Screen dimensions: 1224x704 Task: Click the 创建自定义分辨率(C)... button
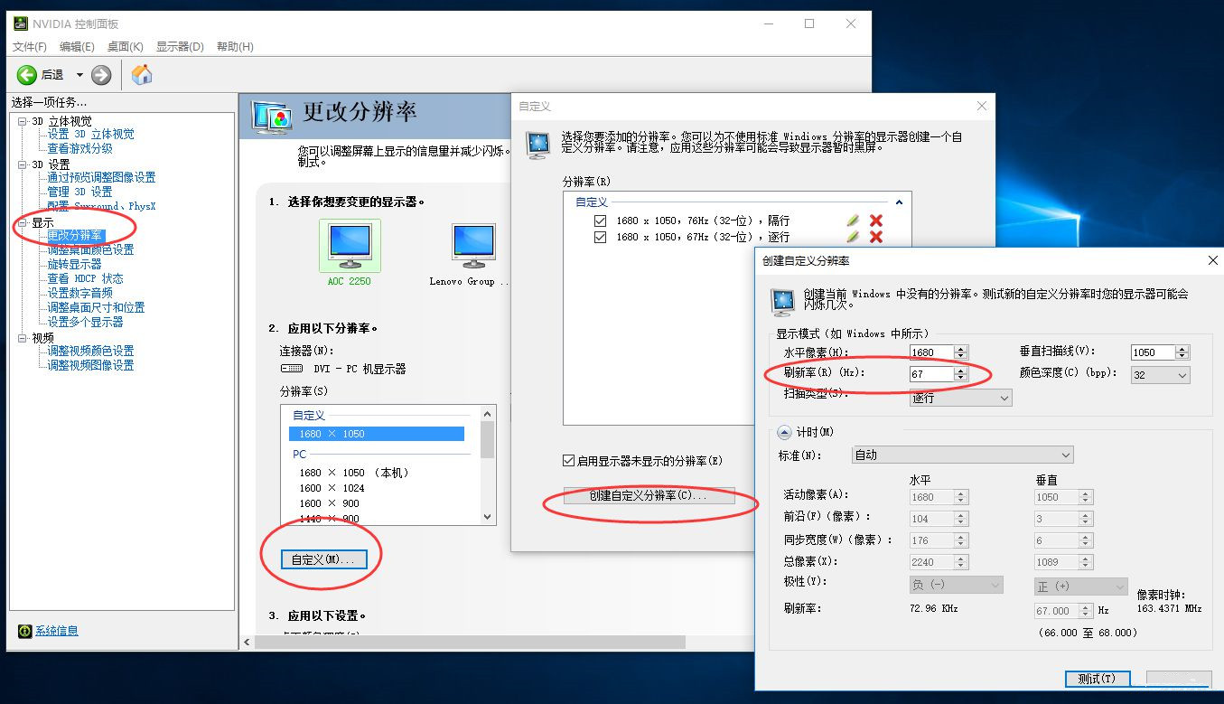pyautogui.click(x=649, y=495)
